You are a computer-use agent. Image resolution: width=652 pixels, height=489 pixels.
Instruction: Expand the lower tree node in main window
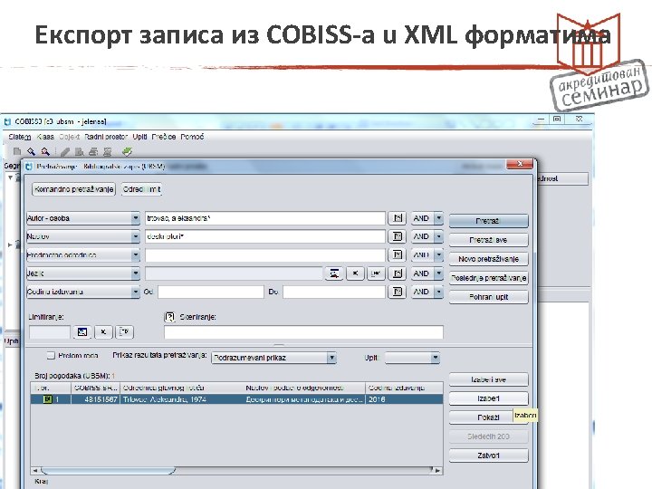click(10, 244)
